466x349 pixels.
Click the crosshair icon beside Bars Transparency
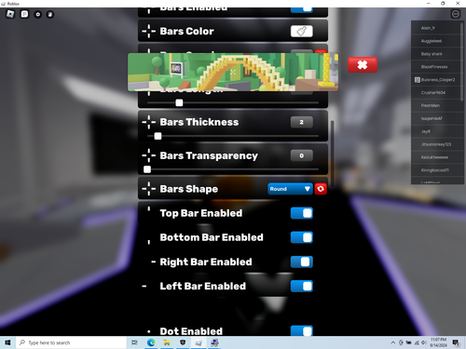pyautogui.click(x=149, y=155)
